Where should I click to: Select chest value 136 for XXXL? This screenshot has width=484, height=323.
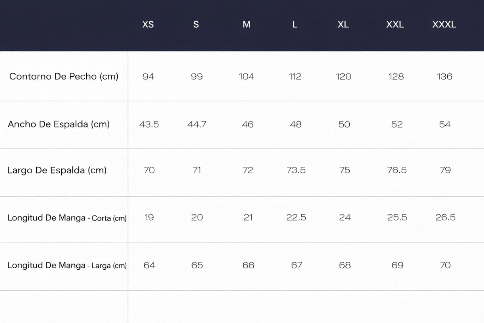point(445,76)
